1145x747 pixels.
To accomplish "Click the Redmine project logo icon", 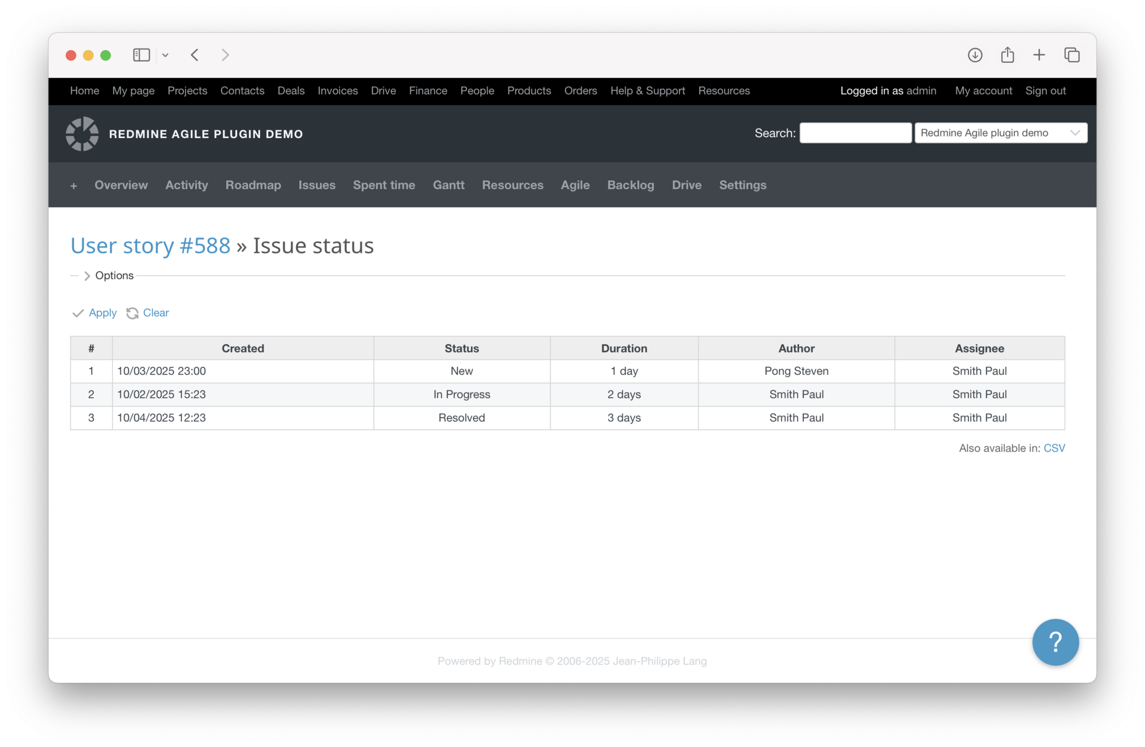I will [82, 134].
